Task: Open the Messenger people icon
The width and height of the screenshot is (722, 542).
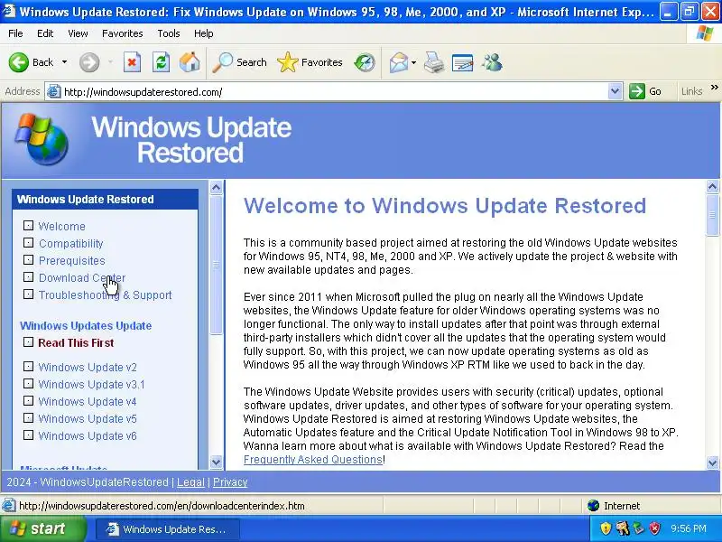Action: coord(492,62)
